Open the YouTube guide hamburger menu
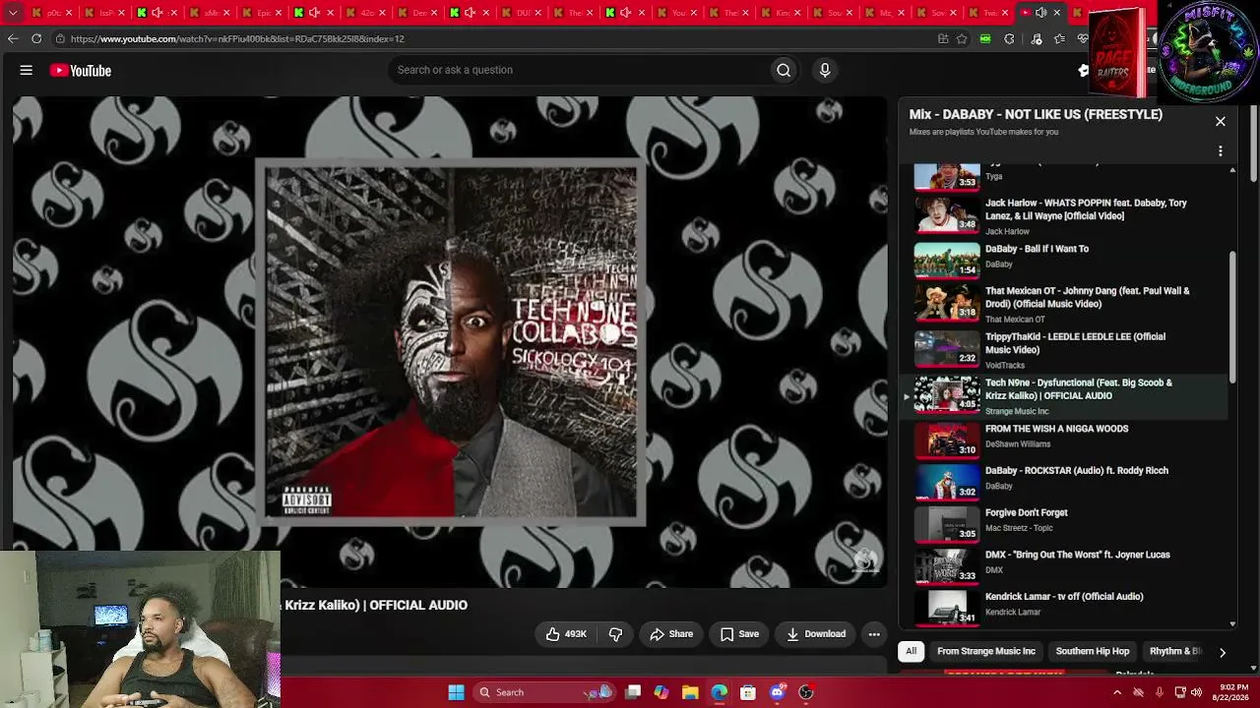The width and height of the screenshot is (1260, 708). point(27,70)
